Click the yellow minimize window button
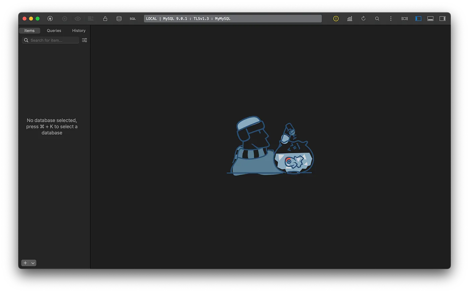The width and height of the screenshot is (469, 293). click(31, 19)
